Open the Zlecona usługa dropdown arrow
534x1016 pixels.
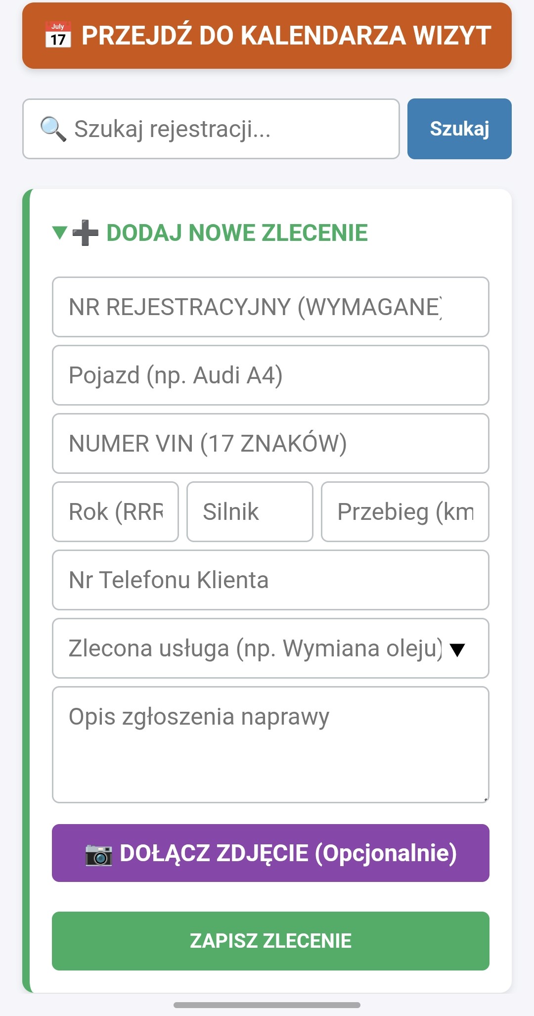click(x=458, y=649)
